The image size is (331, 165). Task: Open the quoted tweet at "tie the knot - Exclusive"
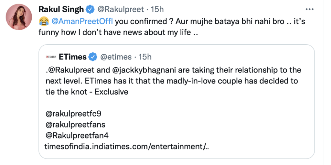pyautogui.click(x=87, y=92)
